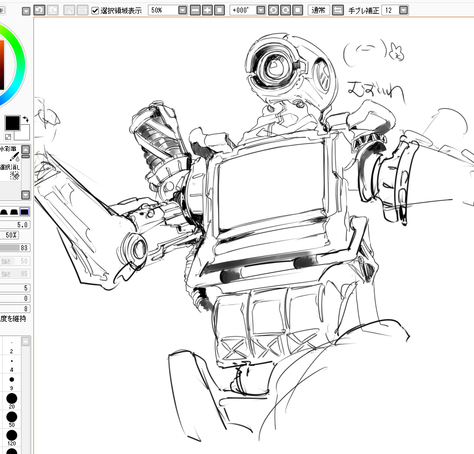Swap foreground and background colors
Image resolution: width=474 pixels, height=454 pixels.
click(26, 119)
